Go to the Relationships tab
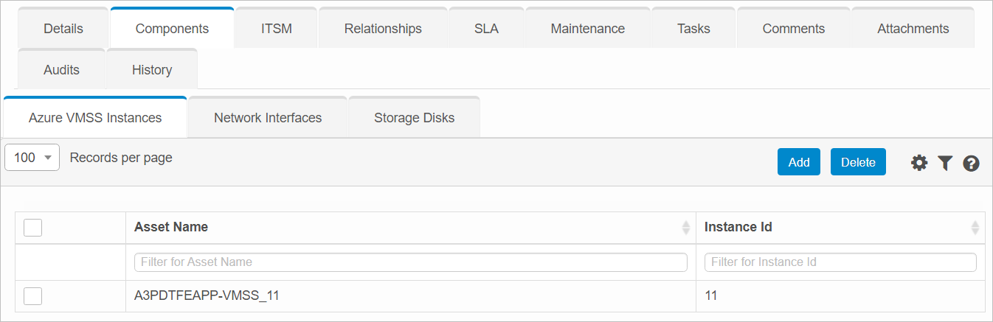 (383, 29)
